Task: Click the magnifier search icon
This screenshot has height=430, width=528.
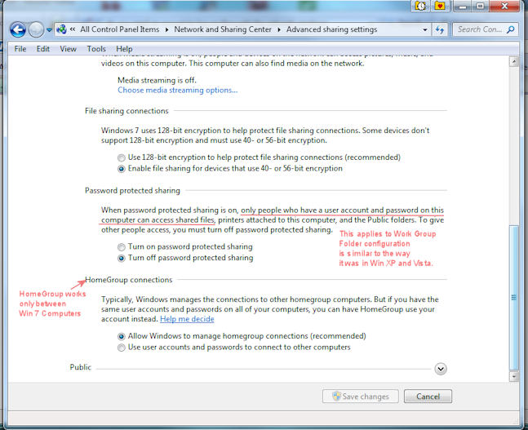Action: coord(511,29)
